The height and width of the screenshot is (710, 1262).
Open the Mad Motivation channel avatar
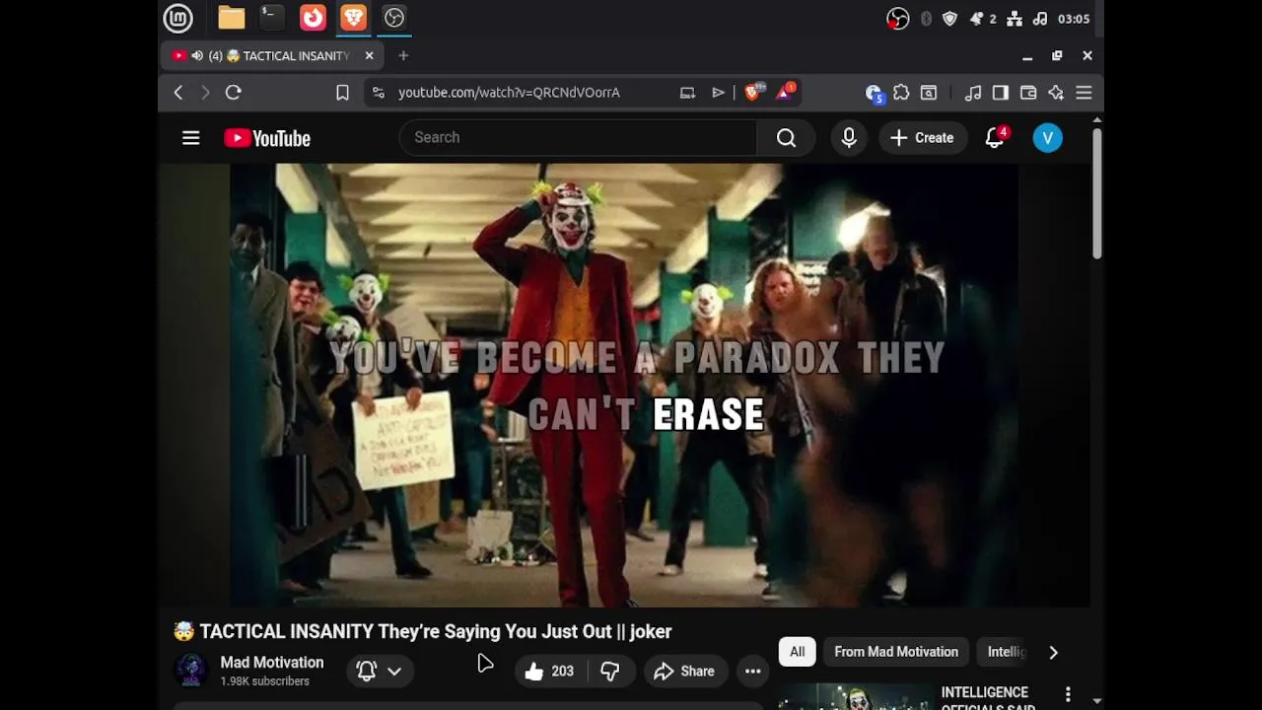tap(191, 671)
